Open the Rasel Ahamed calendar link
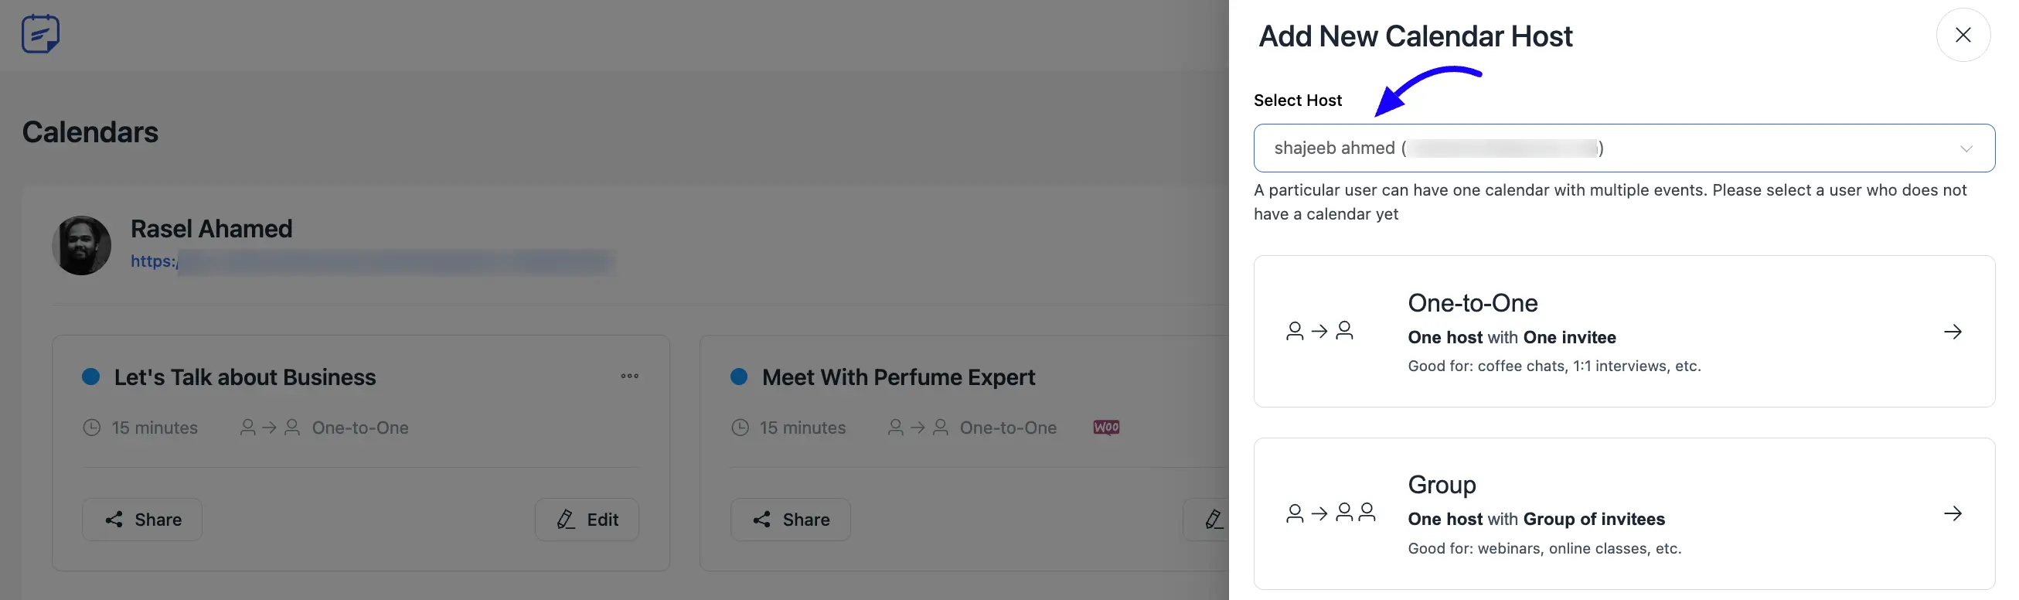2019x600 pixels. pyautogui.click(x=373, y=262)
